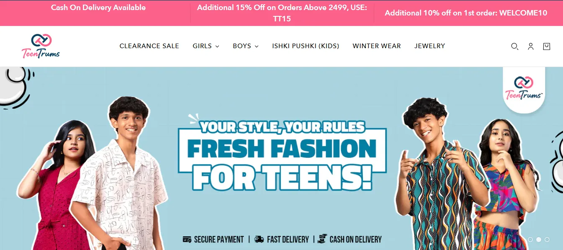The height and width of the screenshot is (250, 563).
Task: Go to Clearance Sale menu item
Action: point(149,46)
